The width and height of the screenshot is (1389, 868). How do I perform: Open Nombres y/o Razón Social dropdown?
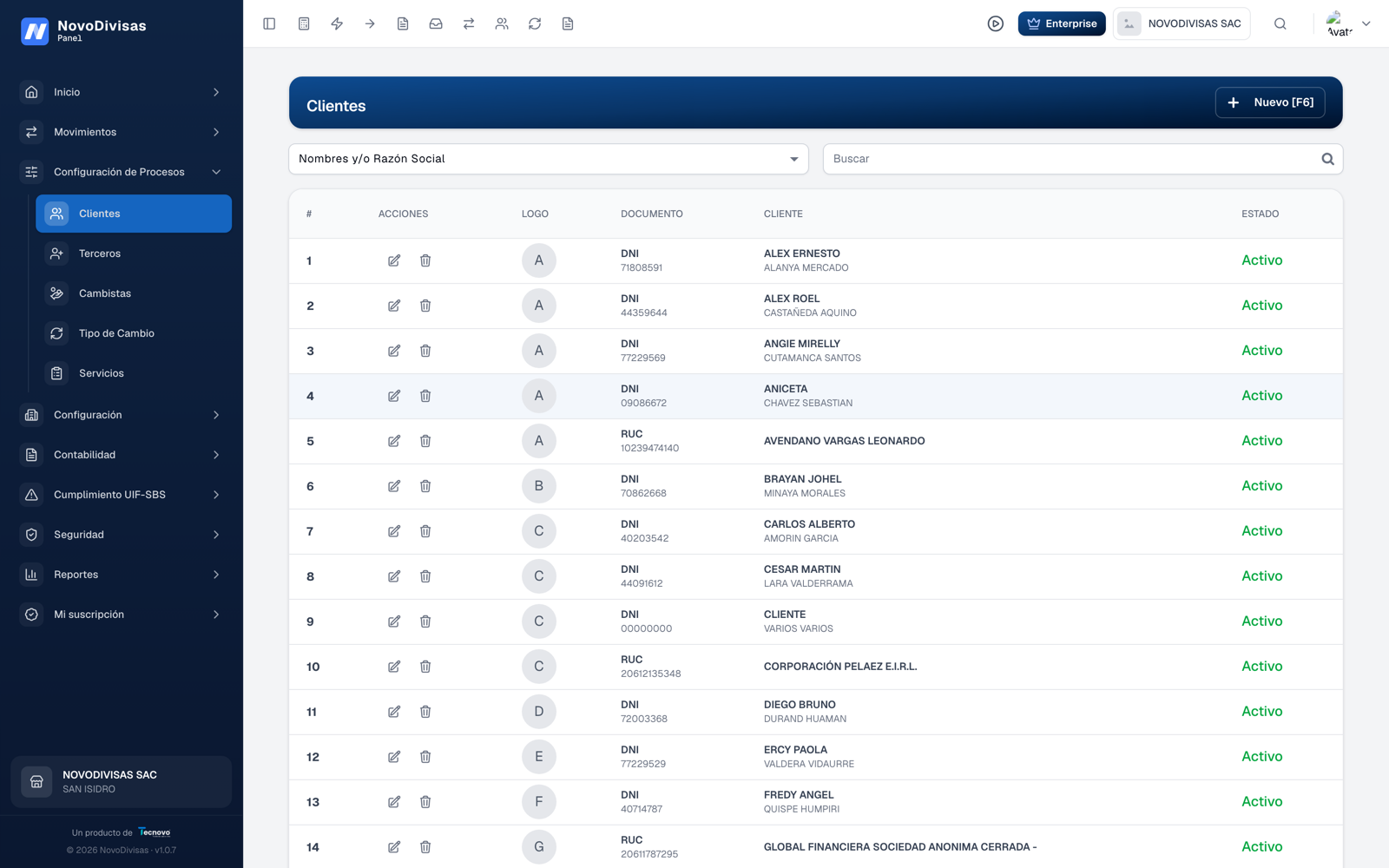point(549,159)
